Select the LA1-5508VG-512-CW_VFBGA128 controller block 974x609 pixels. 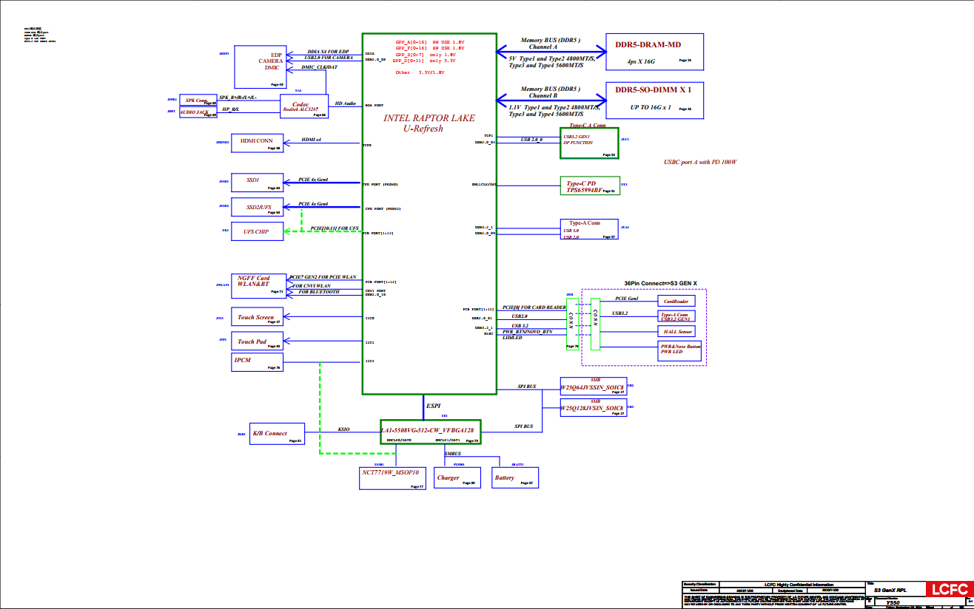point(431,431)
